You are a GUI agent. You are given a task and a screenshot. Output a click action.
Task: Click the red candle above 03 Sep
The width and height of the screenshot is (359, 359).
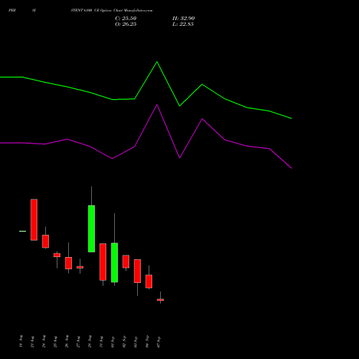point(137,271)
